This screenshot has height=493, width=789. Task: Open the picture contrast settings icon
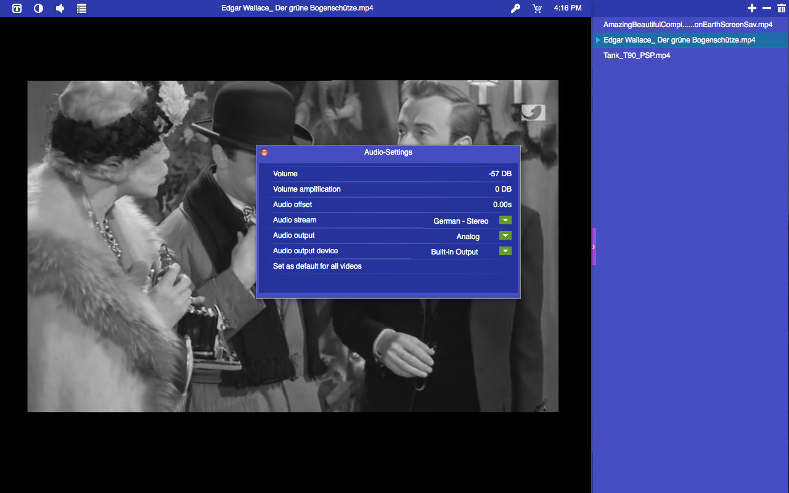pos(38,9)
